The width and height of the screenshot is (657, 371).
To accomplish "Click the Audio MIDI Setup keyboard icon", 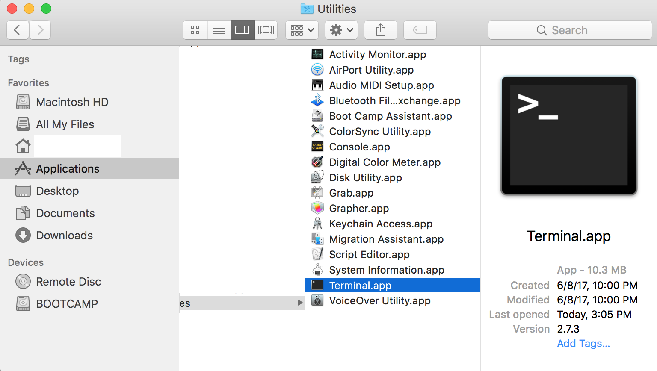I will tap(317, 85).
